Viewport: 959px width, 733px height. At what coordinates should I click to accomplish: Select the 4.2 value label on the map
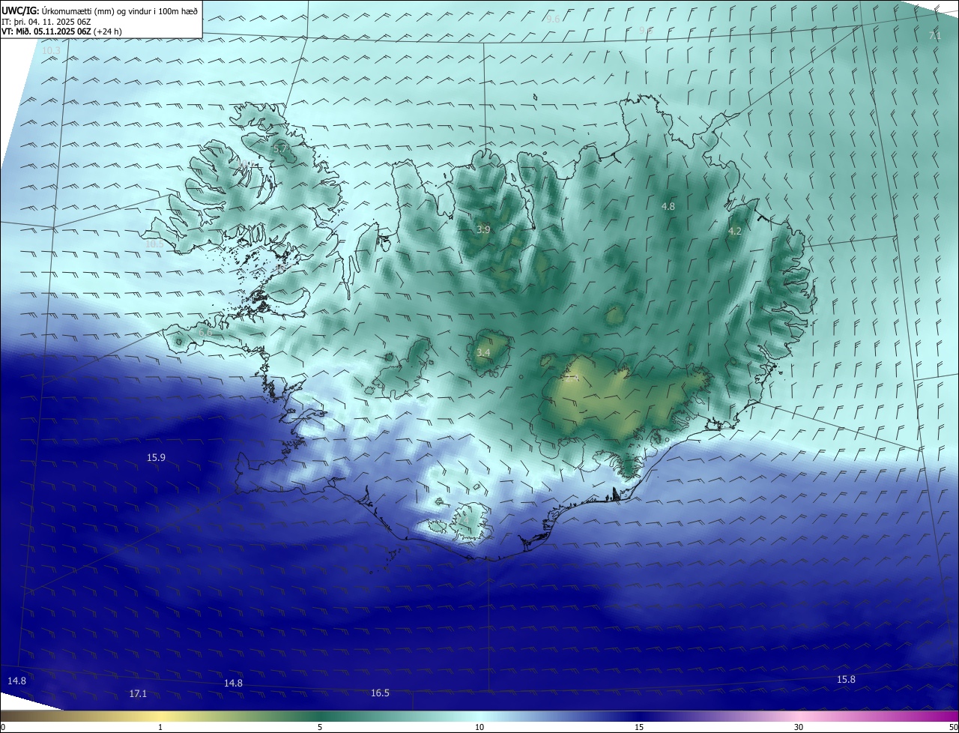pyautogui.click(x=735, y=232)
